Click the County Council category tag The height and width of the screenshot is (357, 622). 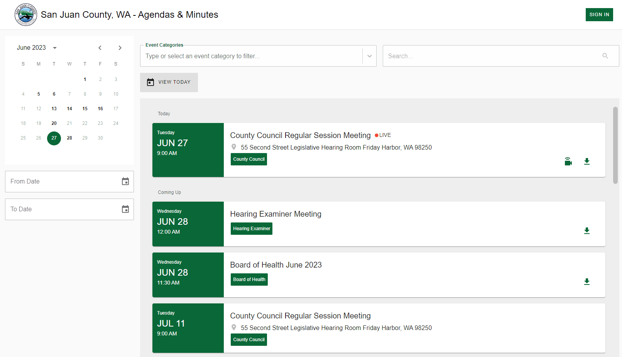pos(248,159)
